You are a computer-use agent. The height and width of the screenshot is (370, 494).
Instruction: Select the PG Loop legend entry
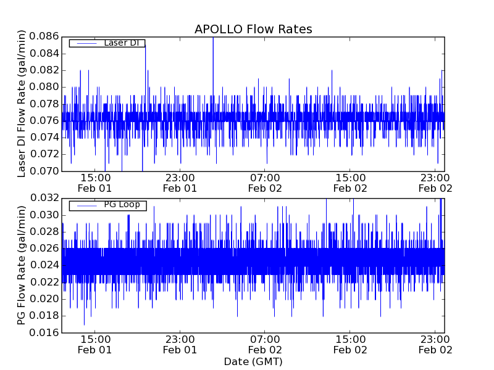[x=107, y=205]
